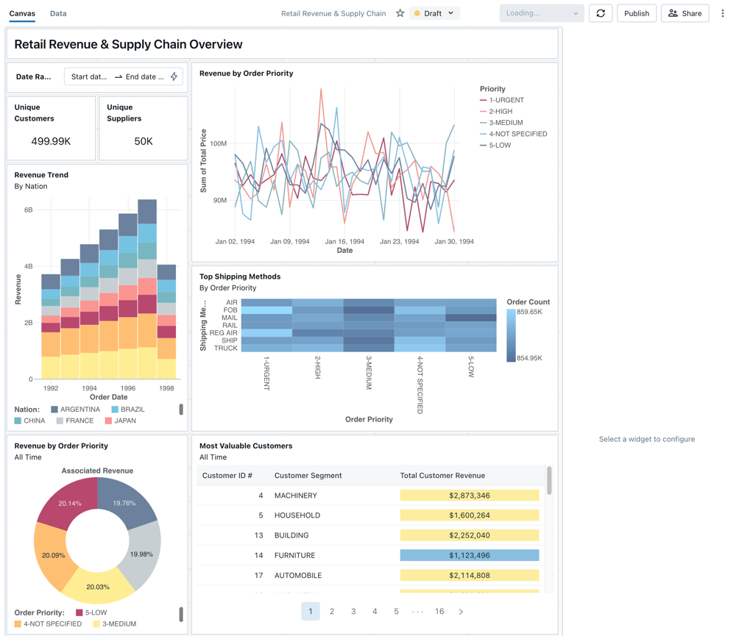Screen dimensions: 736x636
Task: Click the arrow between start and end date
Action: (x=118, y=76)
